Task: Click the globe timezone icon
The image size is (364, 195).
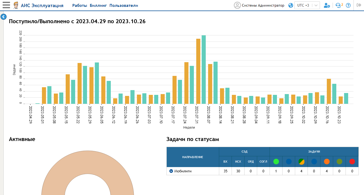Action: coord(291,5)
